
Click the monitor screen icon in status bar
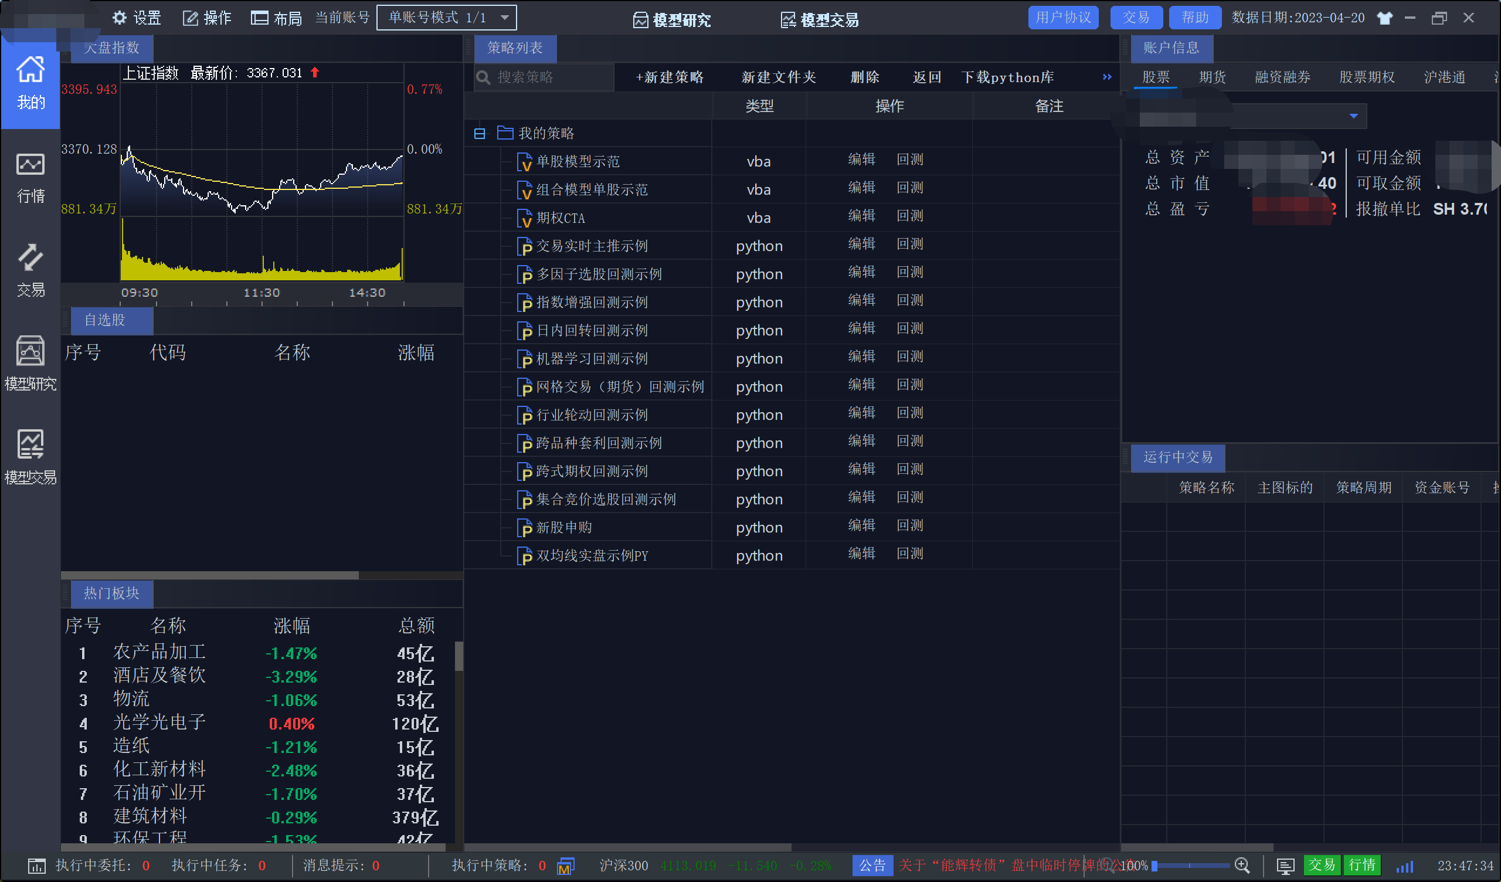point(1285,866)
